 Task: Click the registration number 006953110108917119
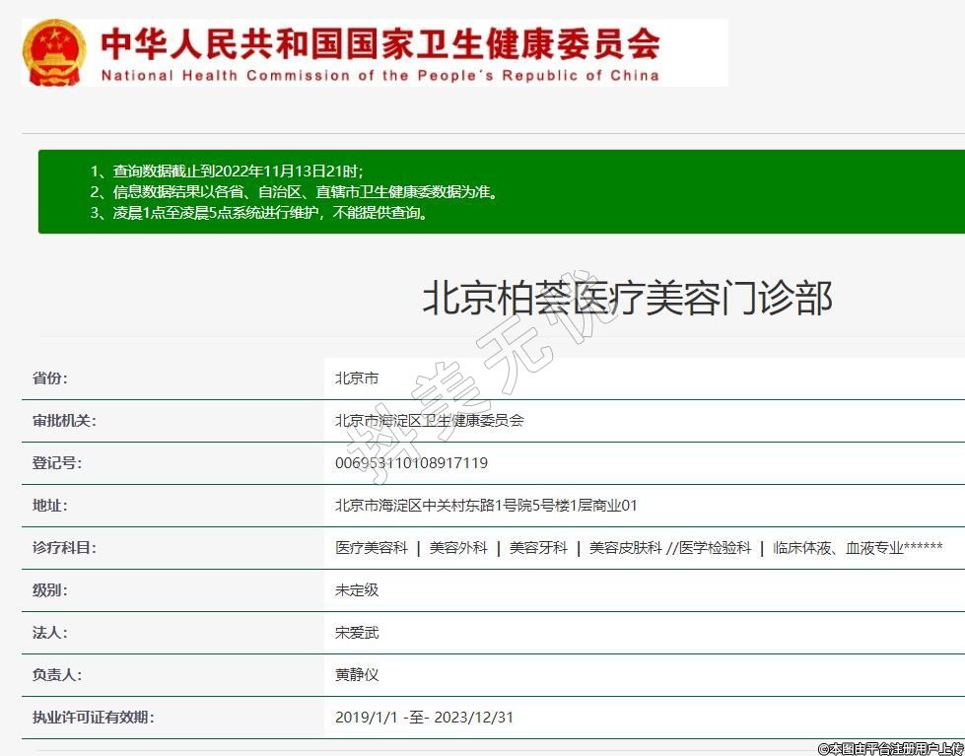(411, 463)
